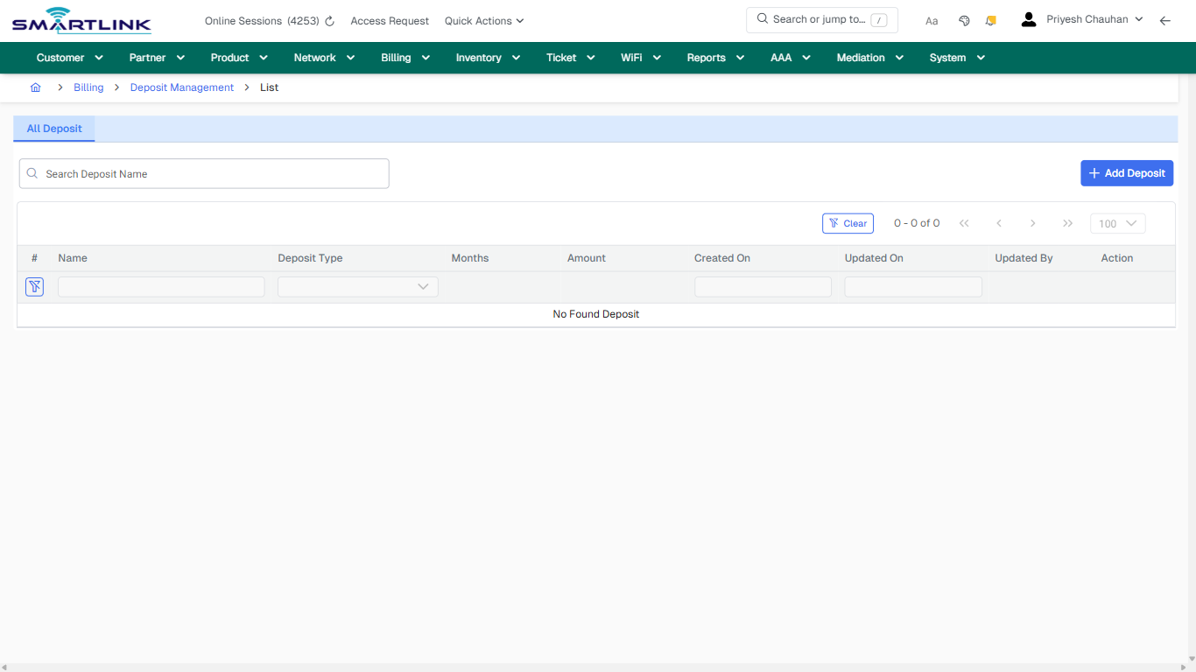Open the theme palette picker
This screenshot has width=1196, height=672.
964,20
